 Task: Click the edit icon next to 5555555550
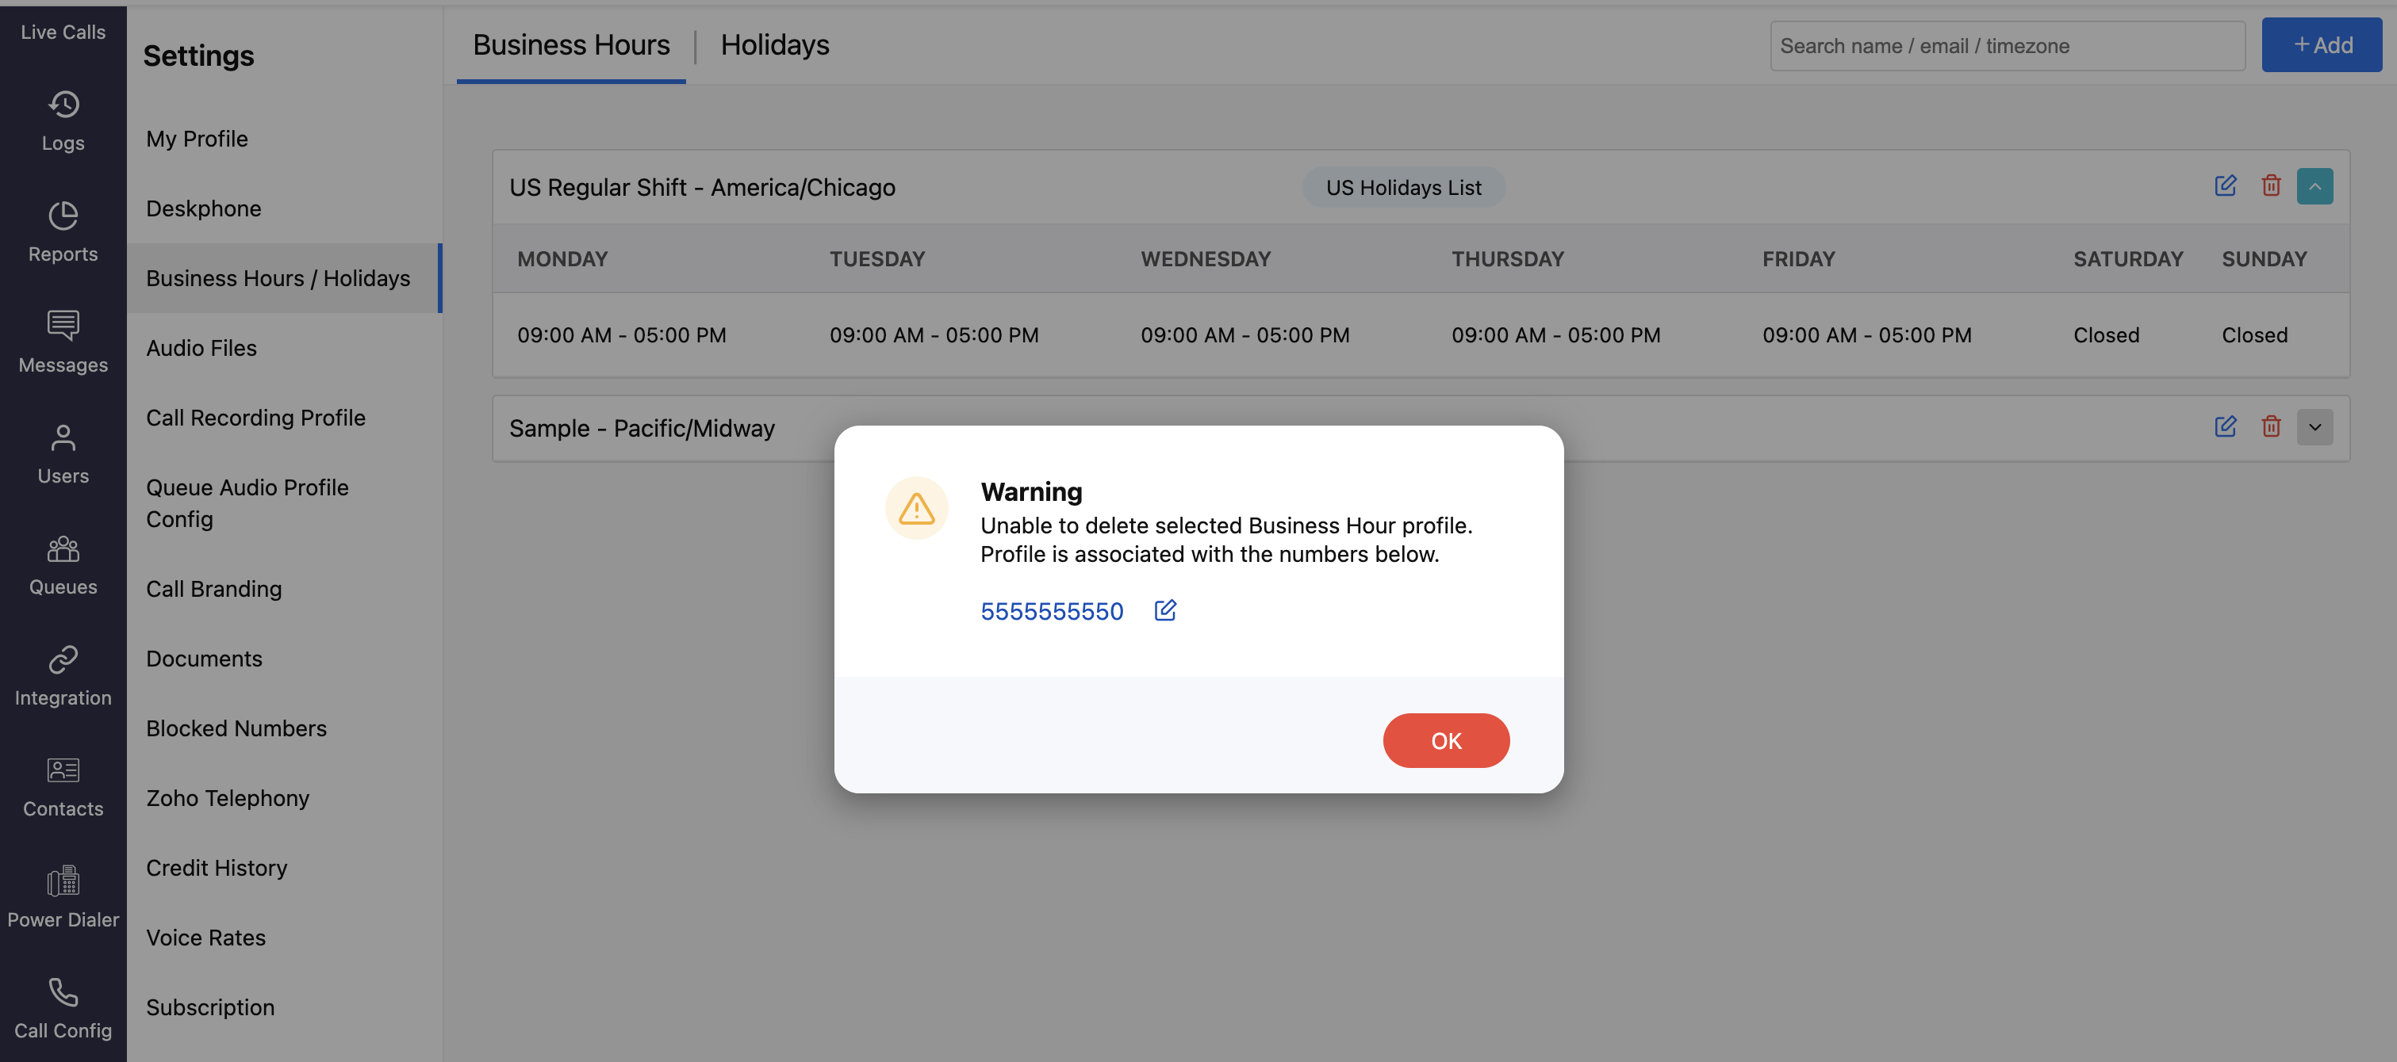tap(1165, 610)
